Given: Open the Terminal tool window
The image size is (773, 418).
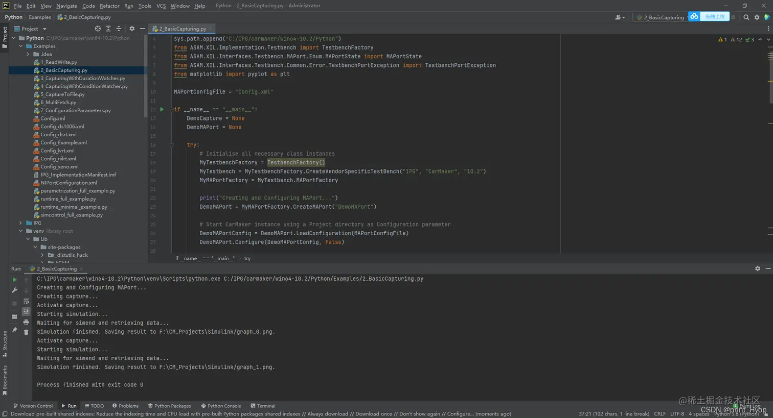Looking at the screenshot, I should (x=263, y=406).
